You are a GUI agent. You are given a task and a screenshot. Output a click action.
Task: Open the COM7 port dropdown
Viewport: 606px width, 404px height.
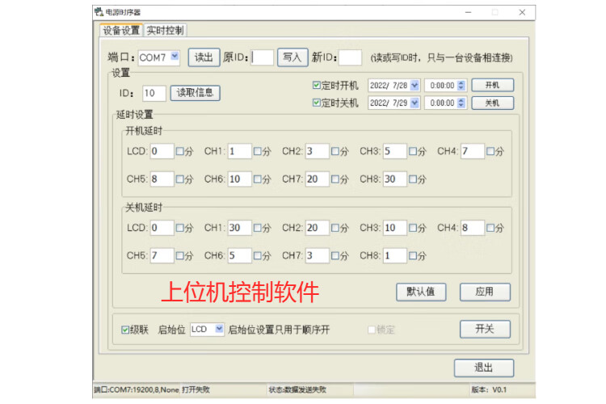tap(175, 57)
